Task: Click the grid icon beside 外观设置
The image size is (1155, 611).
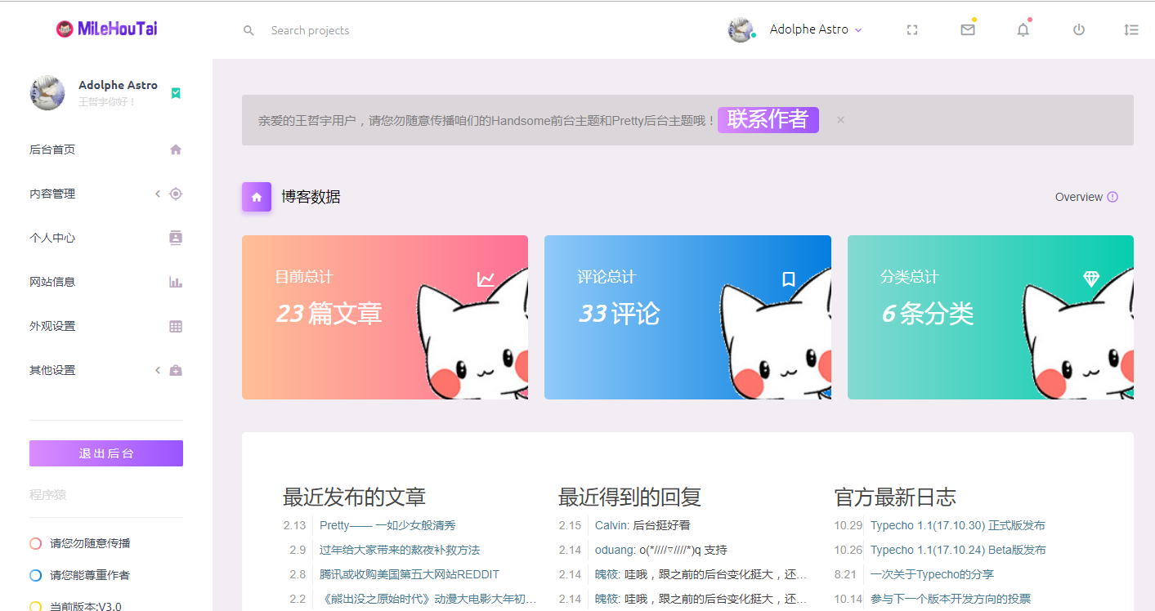Action: coord(176,326)
